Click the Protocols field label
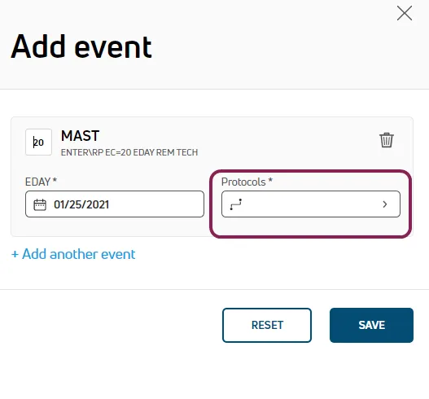 (243, 182)
